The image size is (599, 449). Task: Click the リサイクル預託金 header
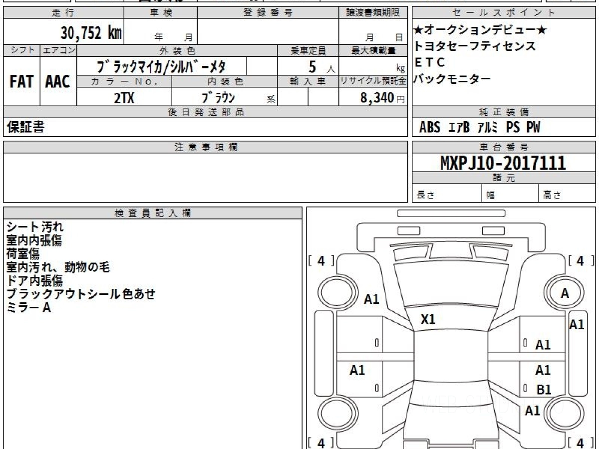tap(373, 81)
